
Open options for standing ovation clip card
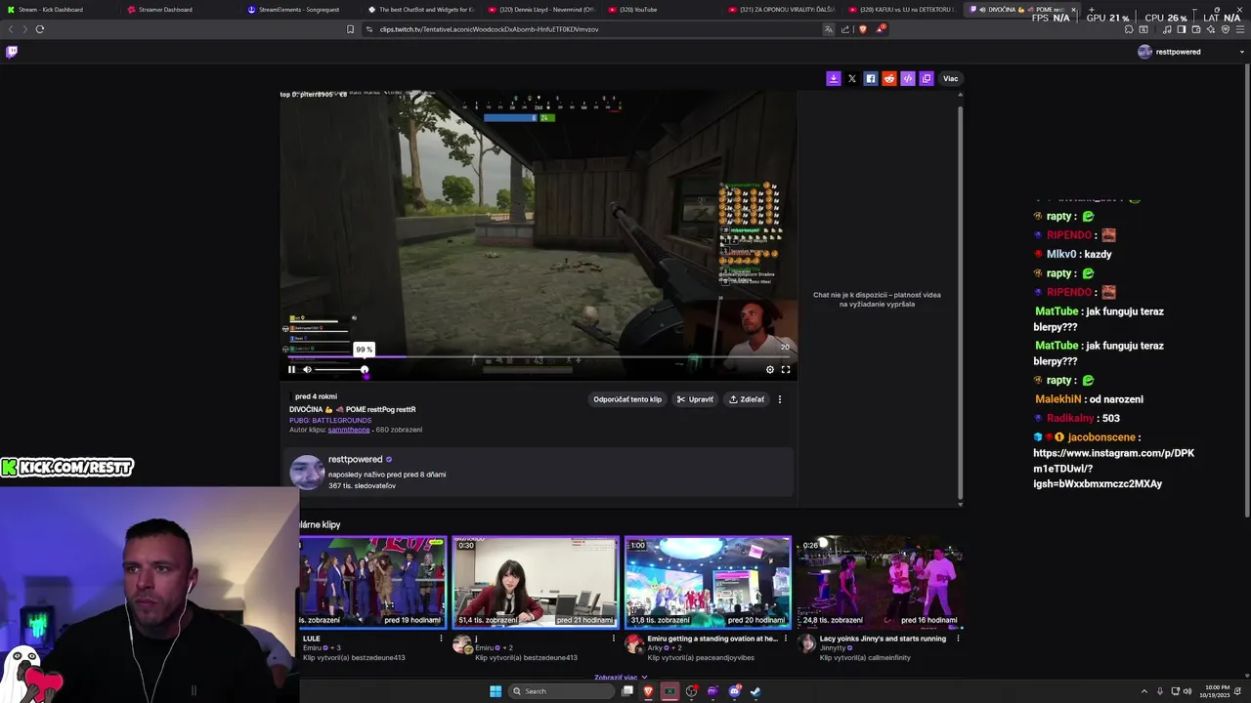click(786, 639)
